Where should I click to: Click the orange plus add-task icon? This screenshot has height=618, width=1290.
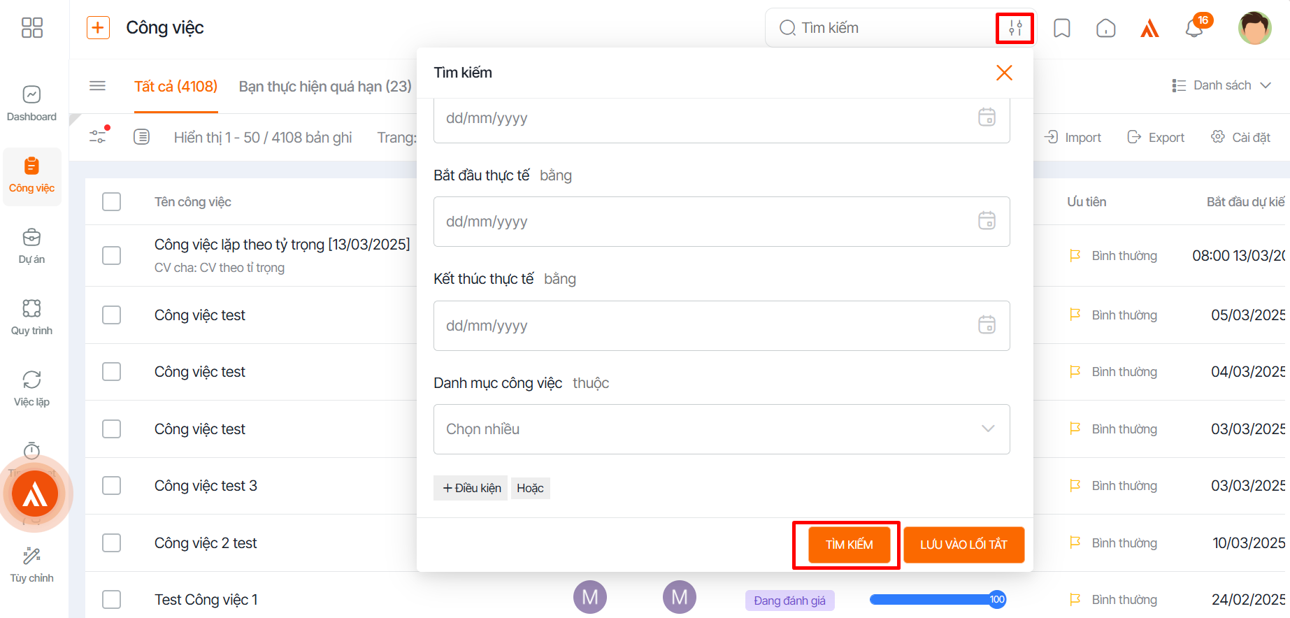(x=98, y=28)
